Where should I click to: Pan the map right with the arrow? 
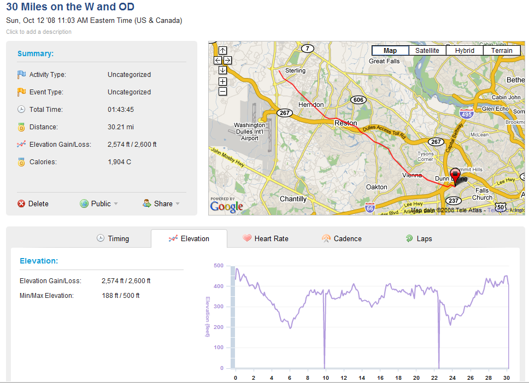coord(228,61)
